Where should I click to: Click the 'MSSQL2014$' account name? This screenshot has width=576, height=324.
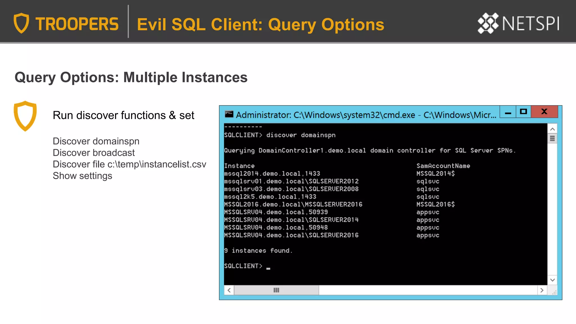[x=436, y=174]
